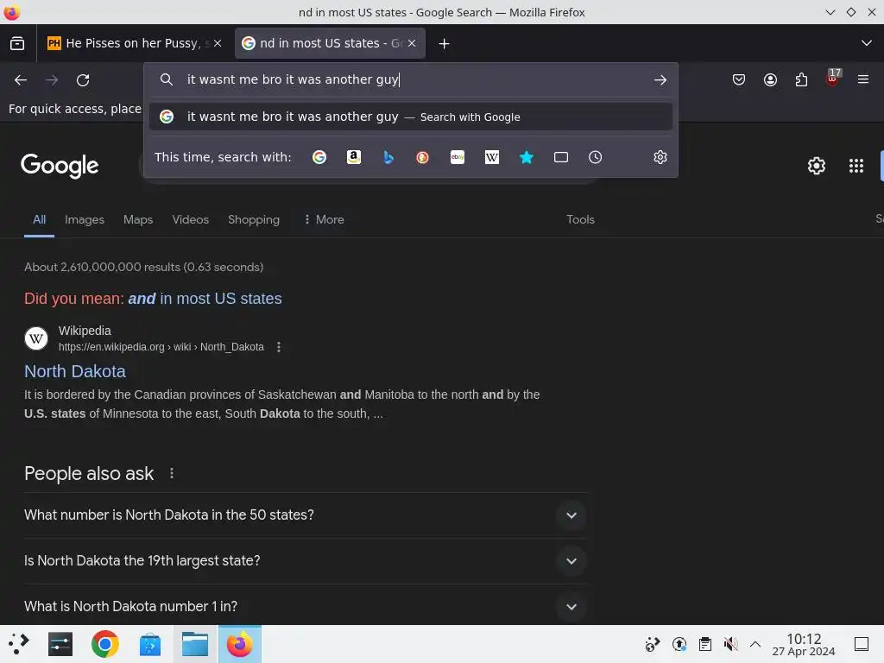Reload the current page
Screen dimensions: 884x663
tap(83, 80)
